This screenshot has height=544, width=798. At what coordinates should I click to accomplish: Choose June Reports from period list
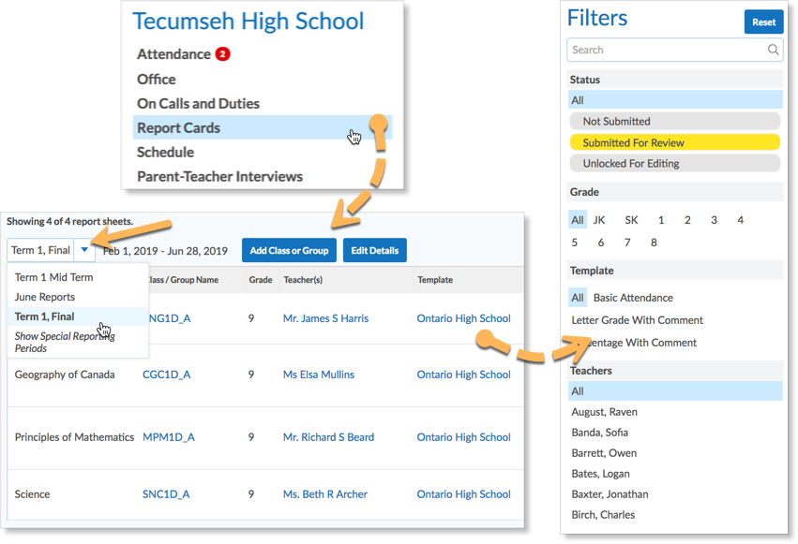(x=45, y=297)
